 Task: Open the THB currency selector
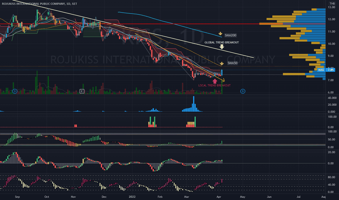332,4
